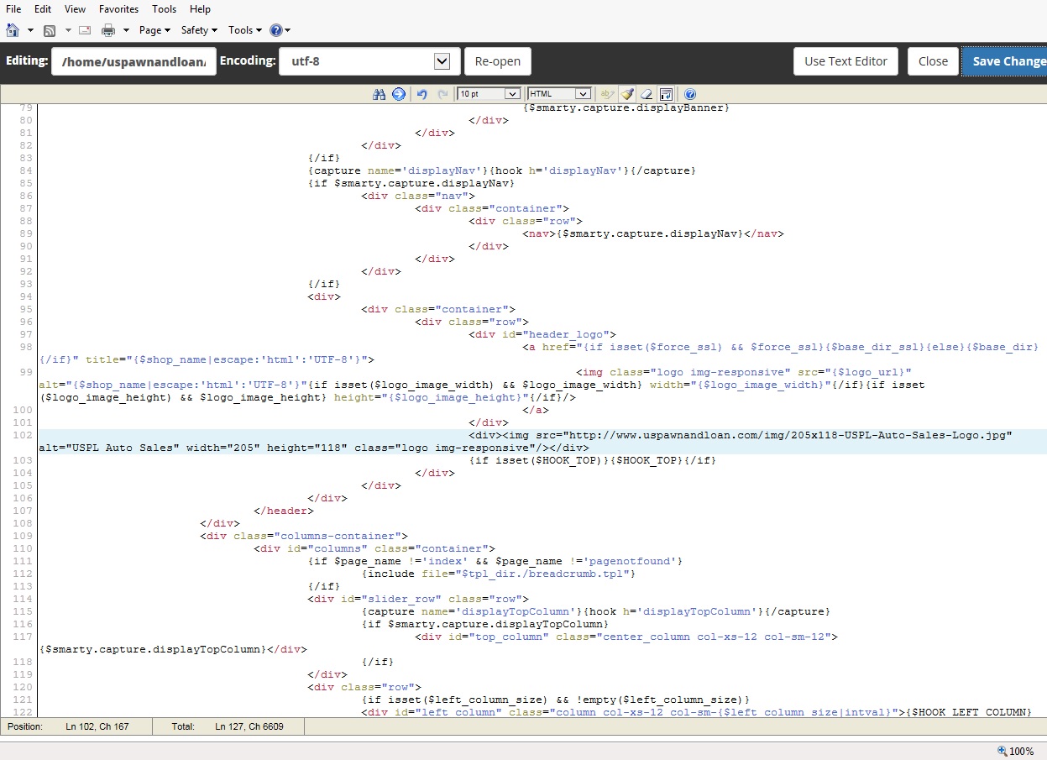Click the Re-open button

coord(498,61)
